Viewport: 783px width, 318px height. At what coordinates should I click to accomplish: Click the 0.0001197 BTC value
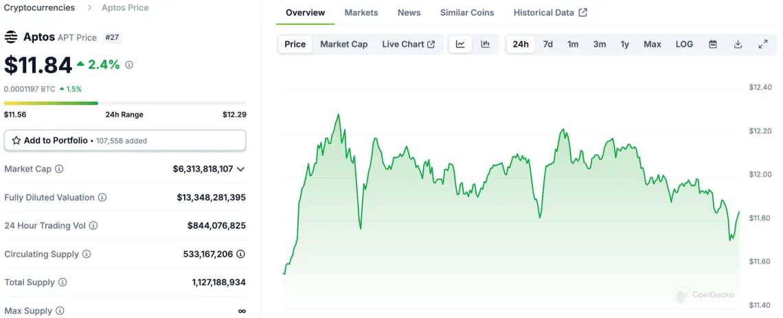click(x=29, y=89)
